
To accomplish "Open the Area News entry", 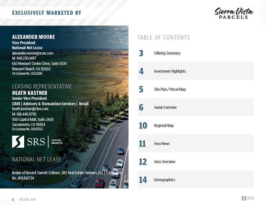I will [162, 144].
